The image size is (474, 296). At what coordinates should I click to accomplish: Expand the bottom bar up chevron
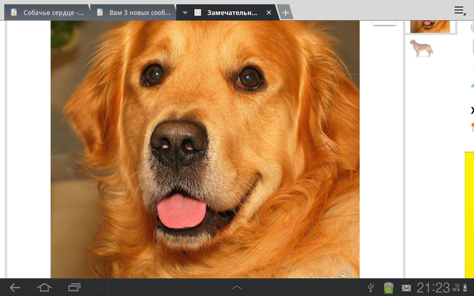click(237, 287)
